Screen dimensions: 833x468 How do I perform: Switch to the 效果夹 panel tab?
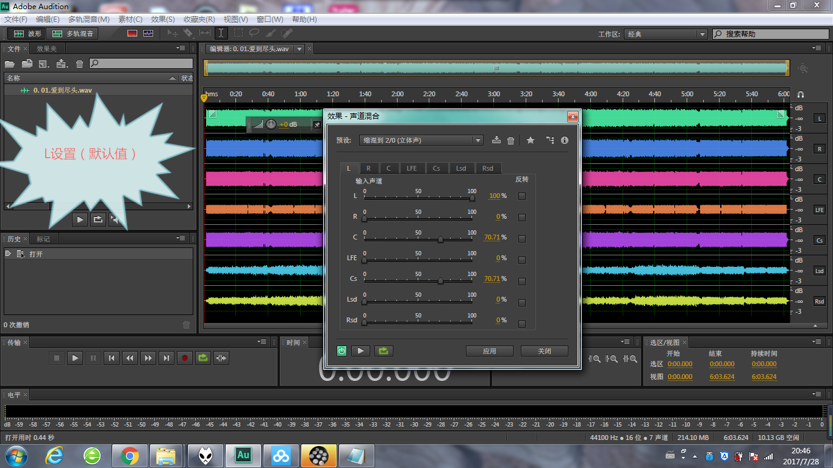coord(46,49)
